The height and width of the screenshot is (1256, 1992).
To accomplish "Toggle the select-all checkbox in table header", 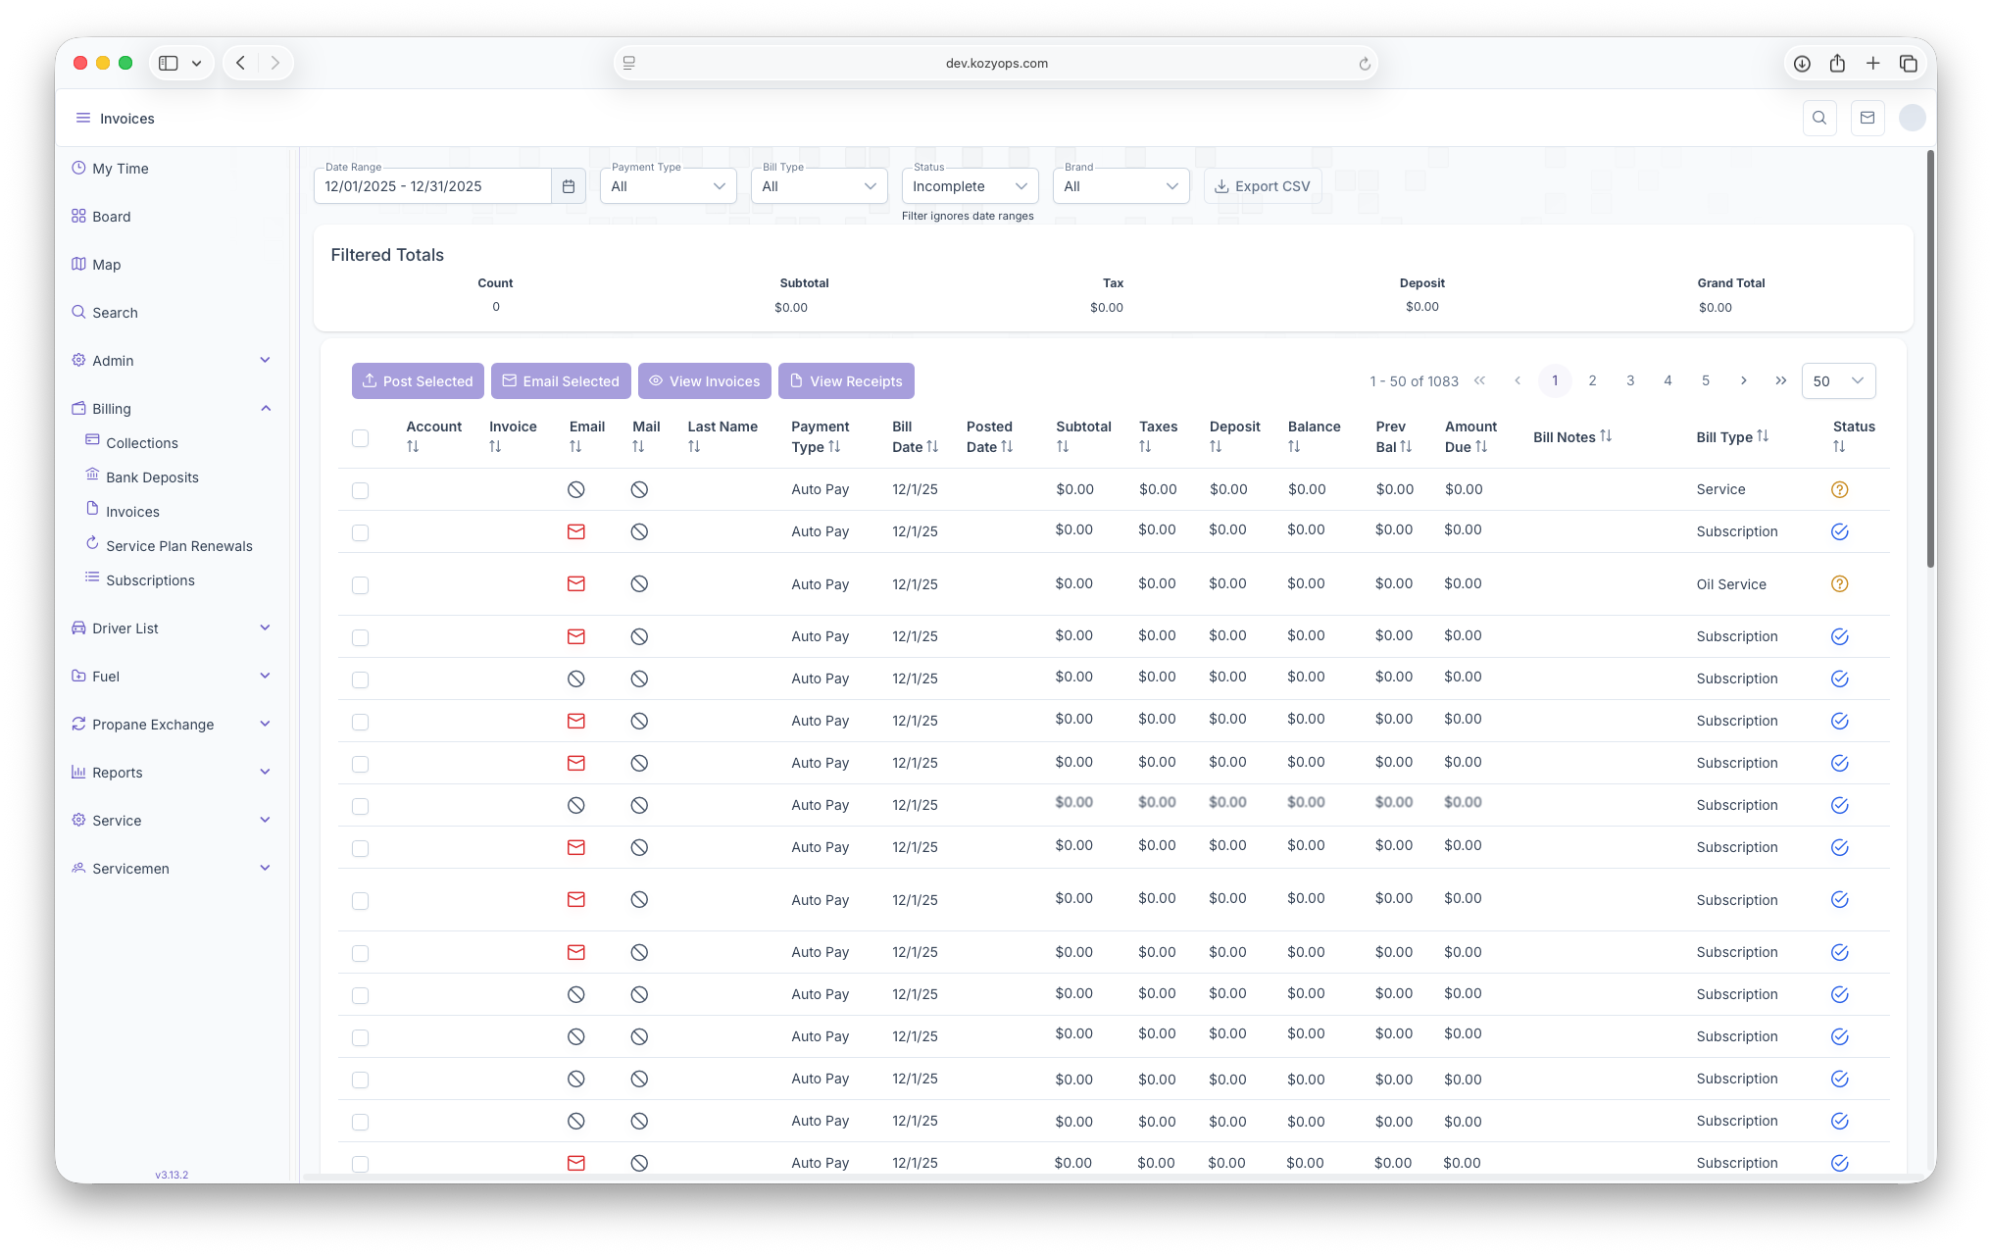I will tap(360, 438).
